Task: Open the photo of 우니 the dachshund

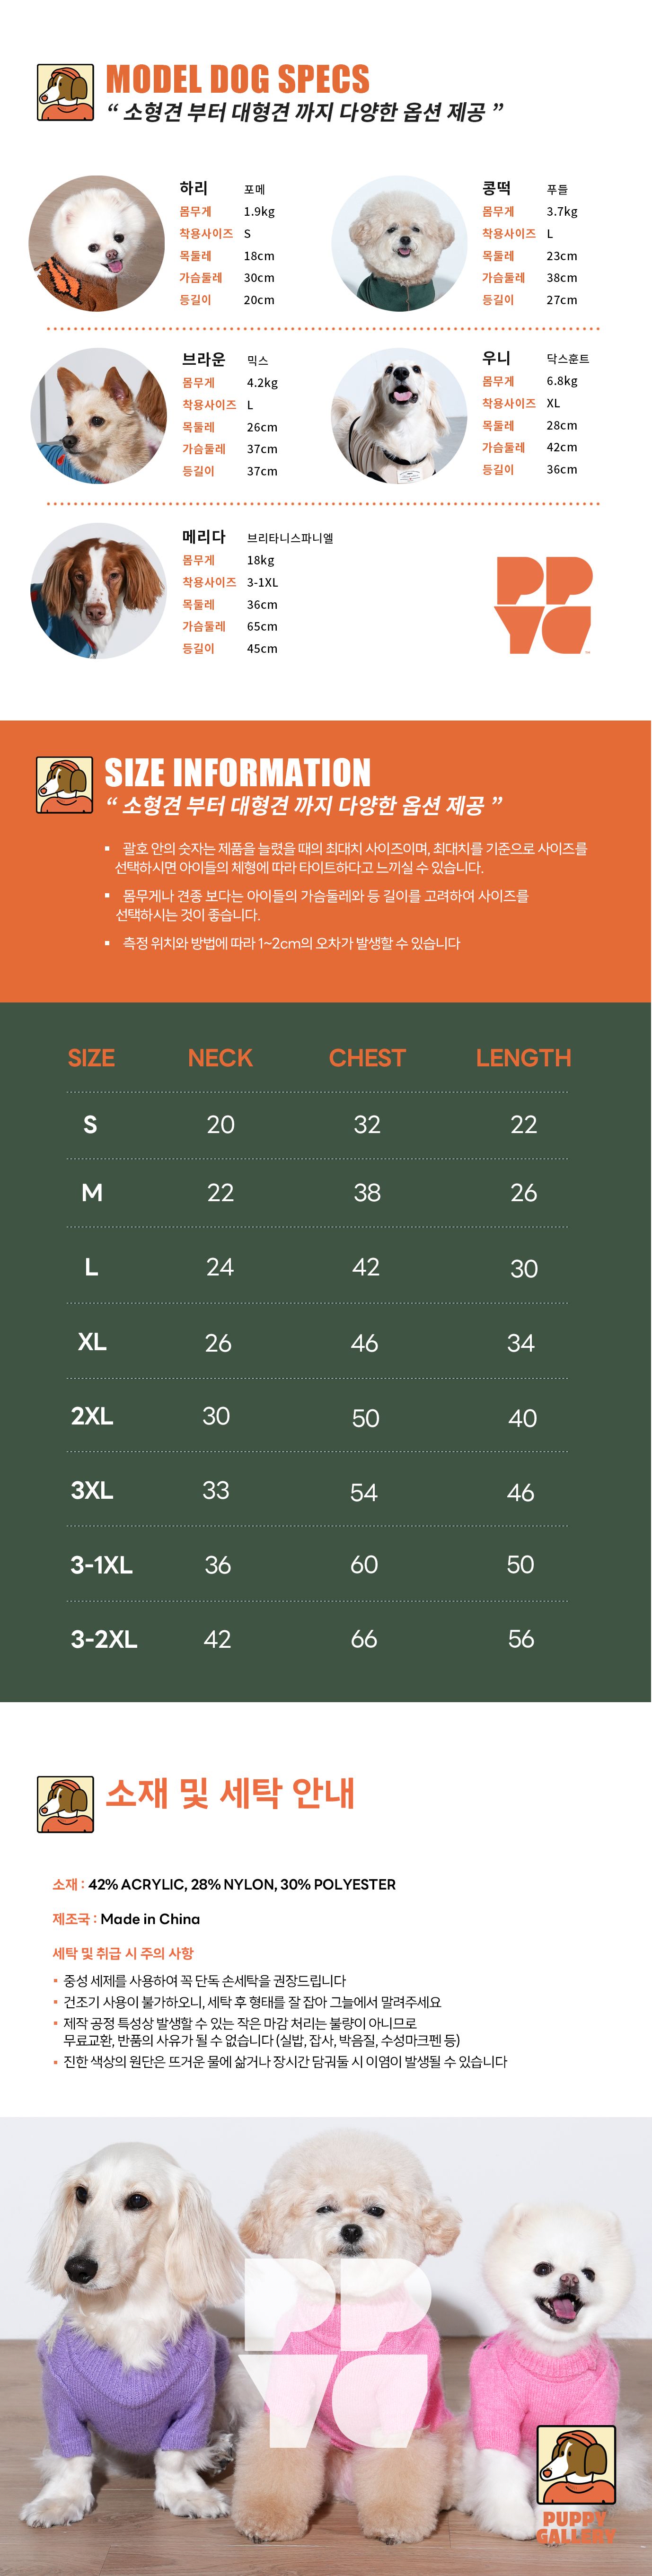Action: pos(399,415)
